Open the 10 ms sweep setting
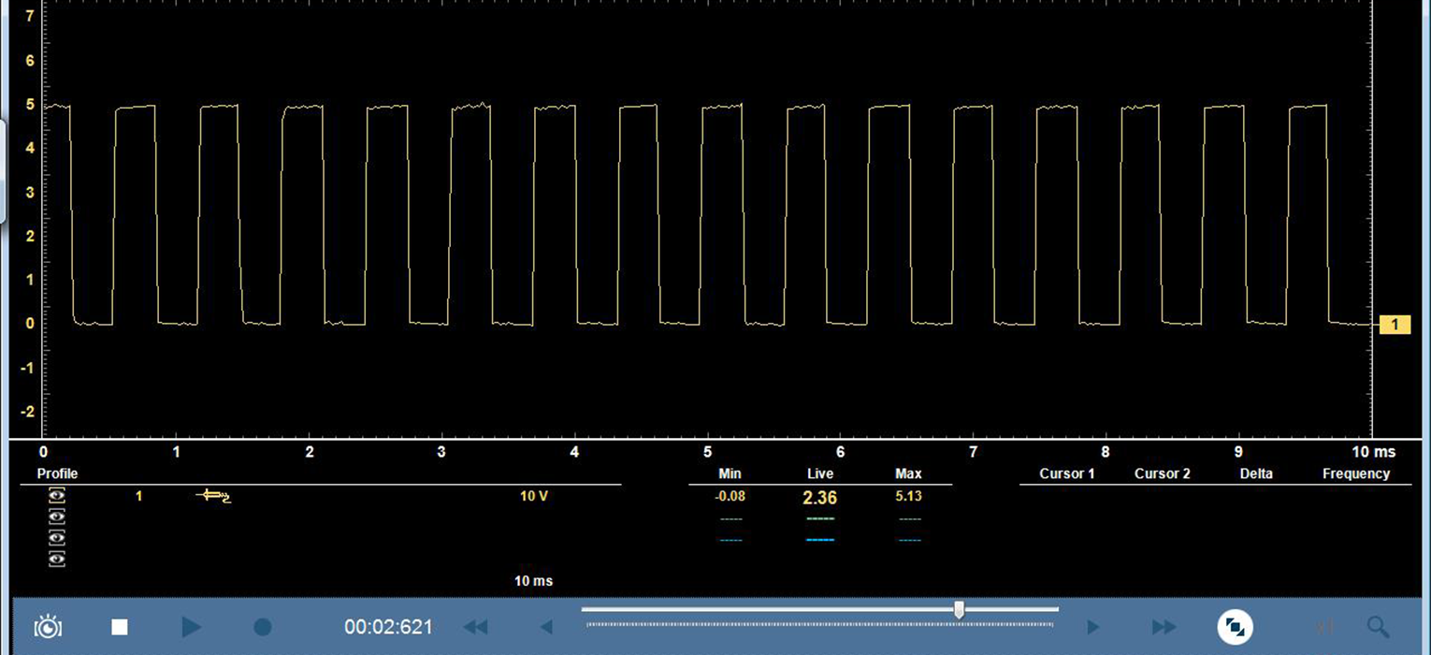1431x655 pixels. [x=533, y=581]
